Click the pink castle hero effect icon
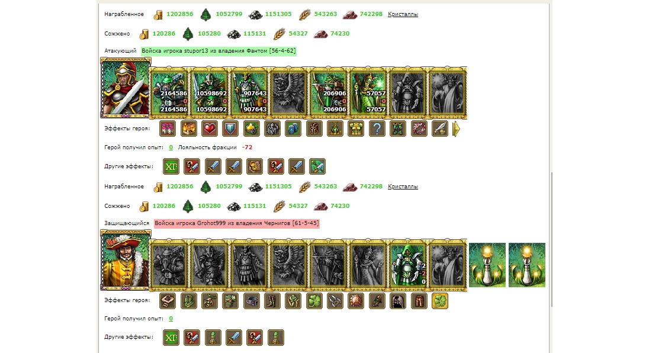Viewport: 649px width, 353px height. point(168,129)
